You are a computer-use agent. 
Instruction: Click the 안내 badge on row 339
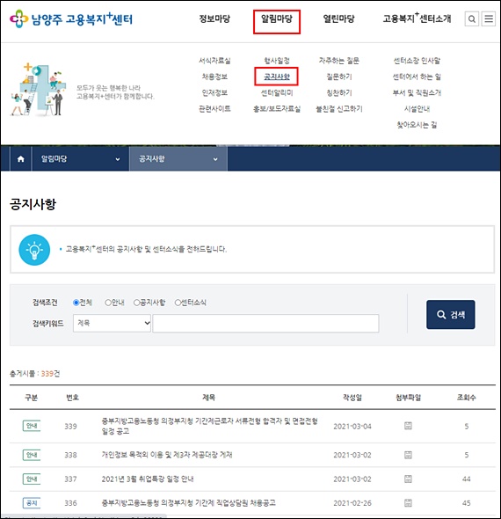point(32,426)
